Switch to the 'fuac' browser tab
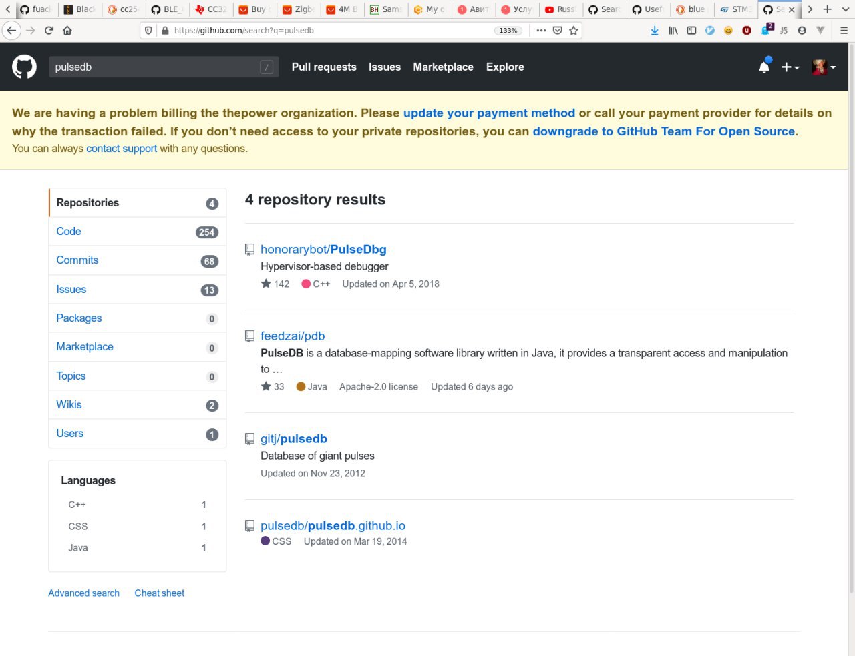This screenshot has width=855, height=656. click(x=35, y=9)
